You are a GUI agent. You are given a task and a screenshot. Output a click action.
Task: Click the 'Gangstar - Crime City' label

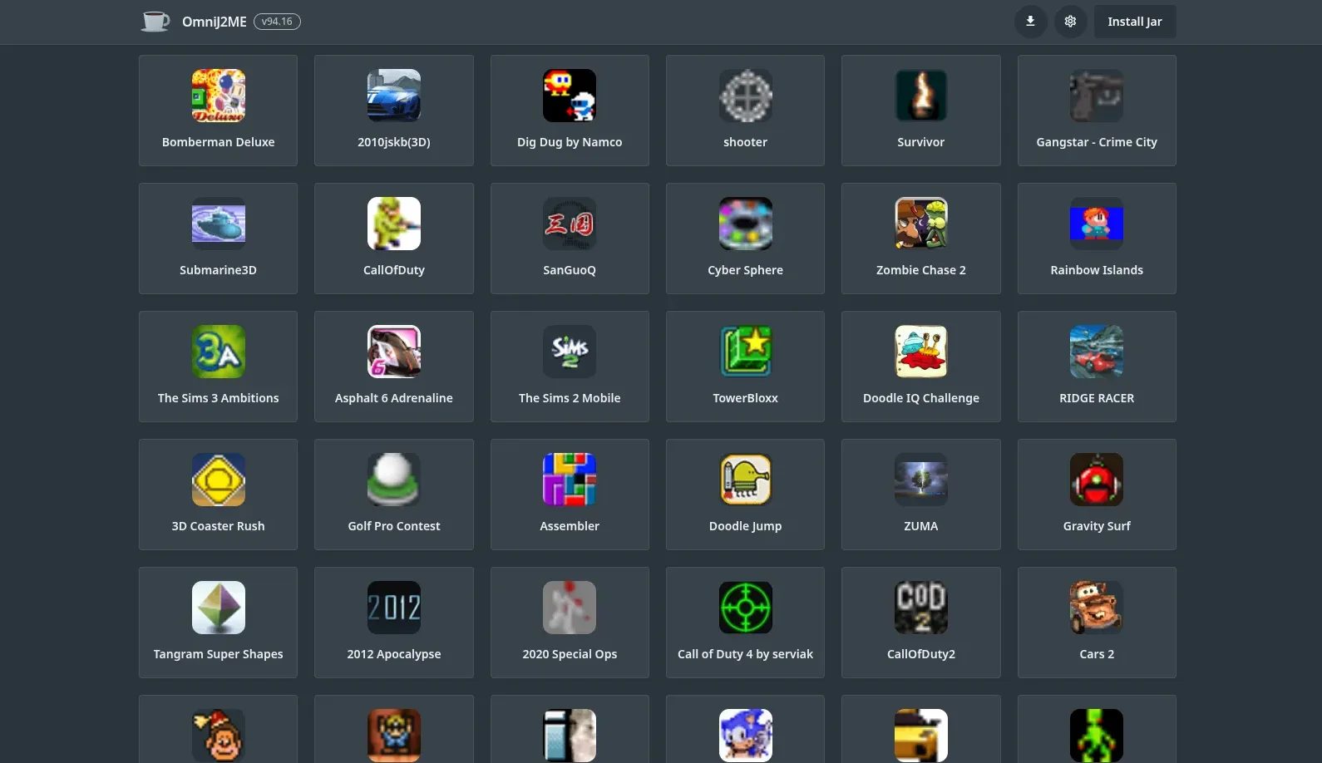[x=1097, y=142]
